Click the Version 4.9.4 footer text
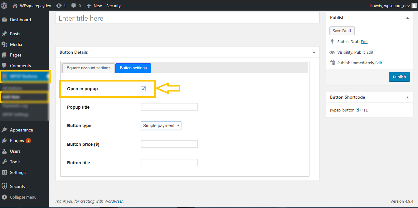 coord(402,201)
